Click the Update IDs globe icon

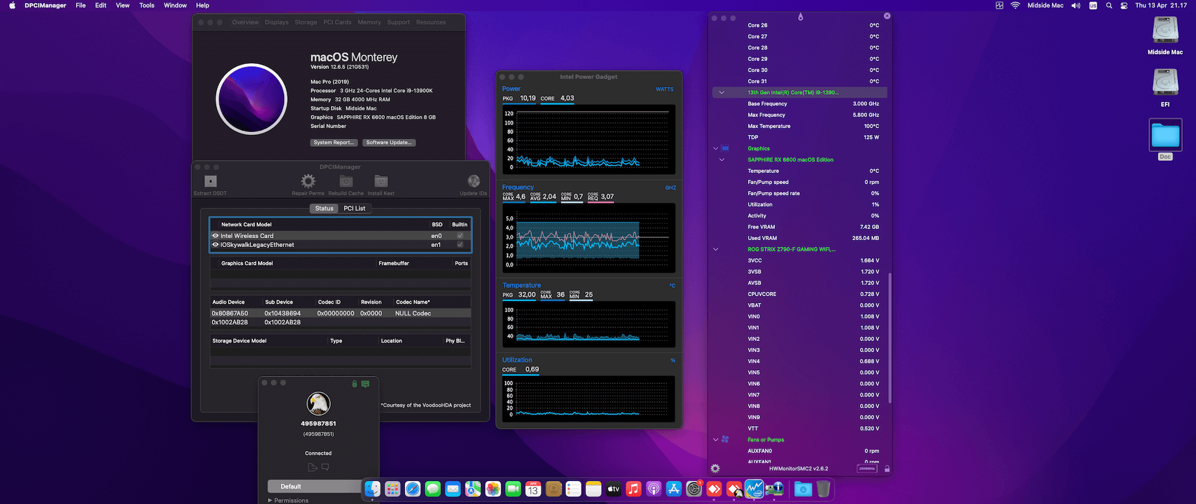tap(473, 181)
